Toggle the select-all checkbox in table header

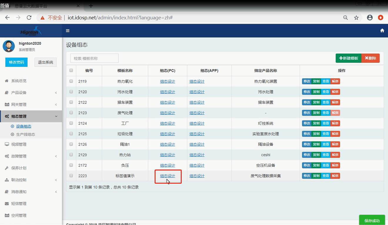pos(71,70)
